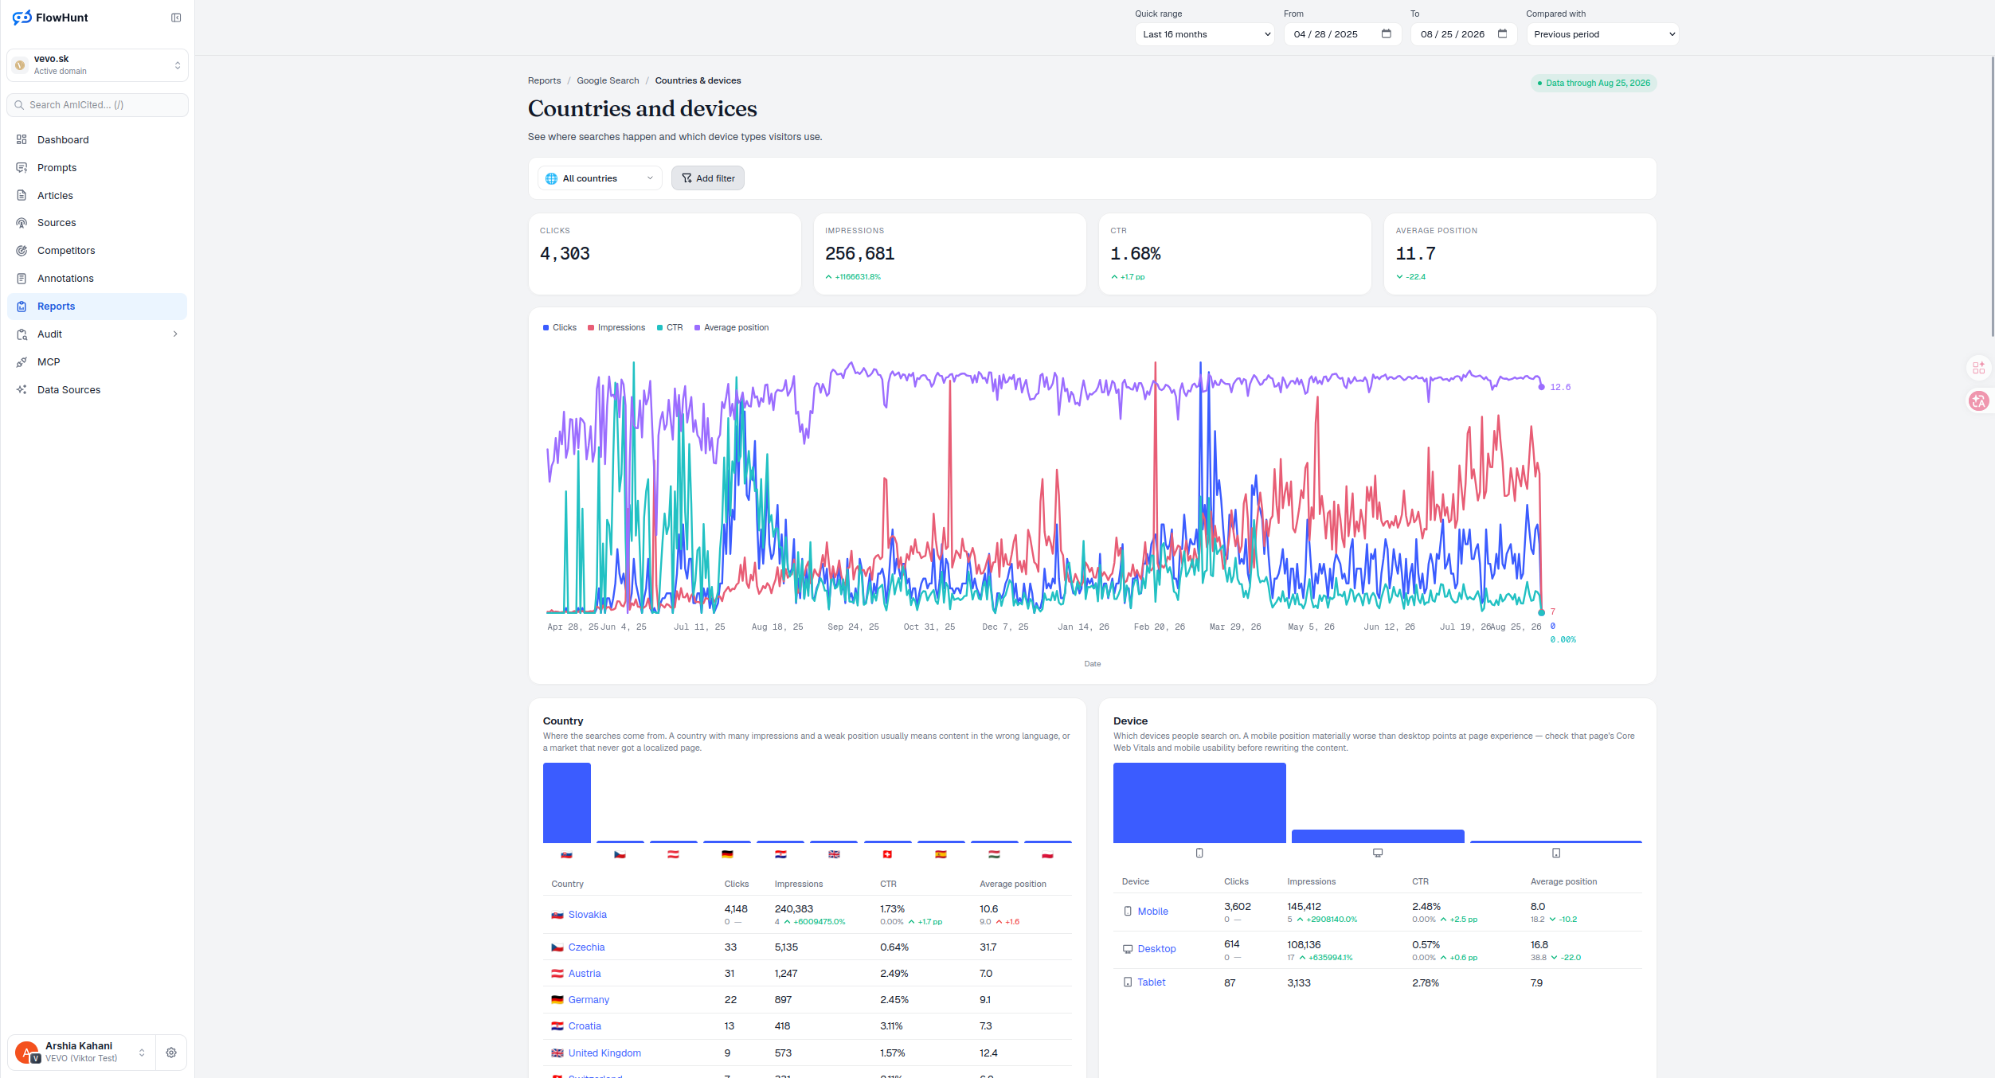Click the Data through Aug 25, 2026 badge
This screenshot has height=1078, width=1995.
pos(1594,83)
